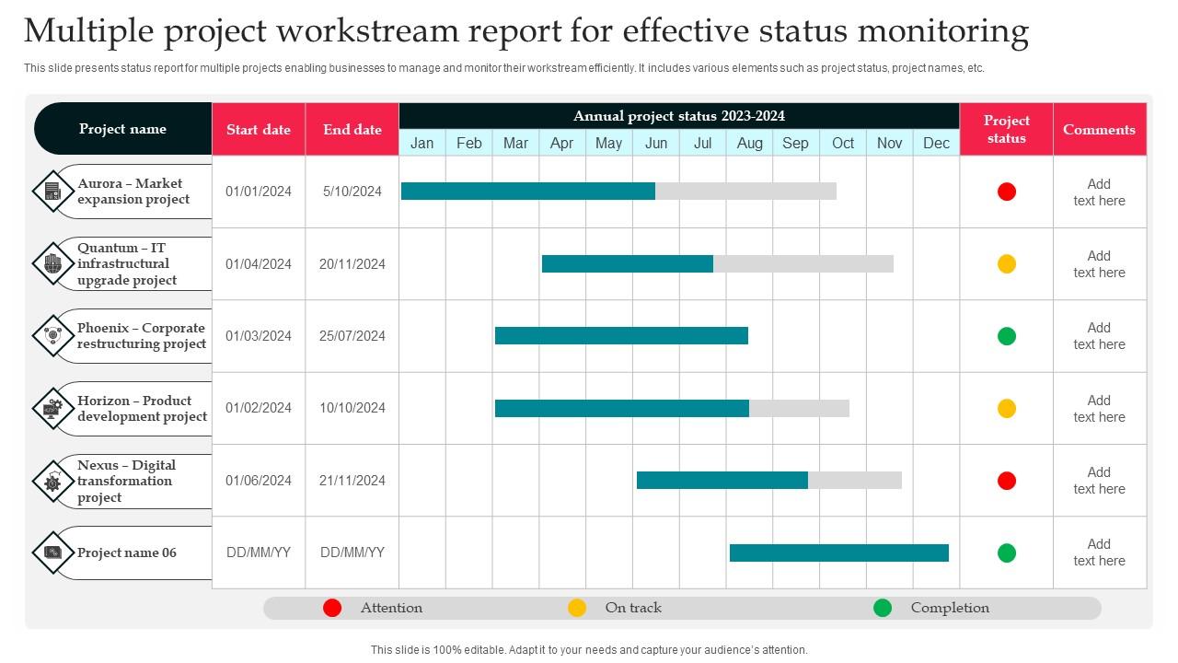Click the Aug month header cell
Screen dimensions: 1178x663
coord(749,143)
